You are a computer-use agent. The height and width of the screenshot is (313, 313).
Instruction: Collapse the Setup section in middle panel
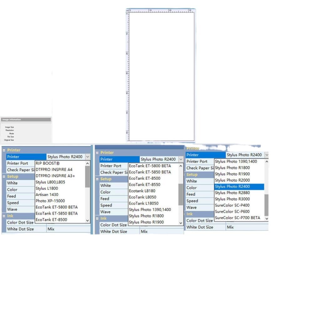(97, 179)
